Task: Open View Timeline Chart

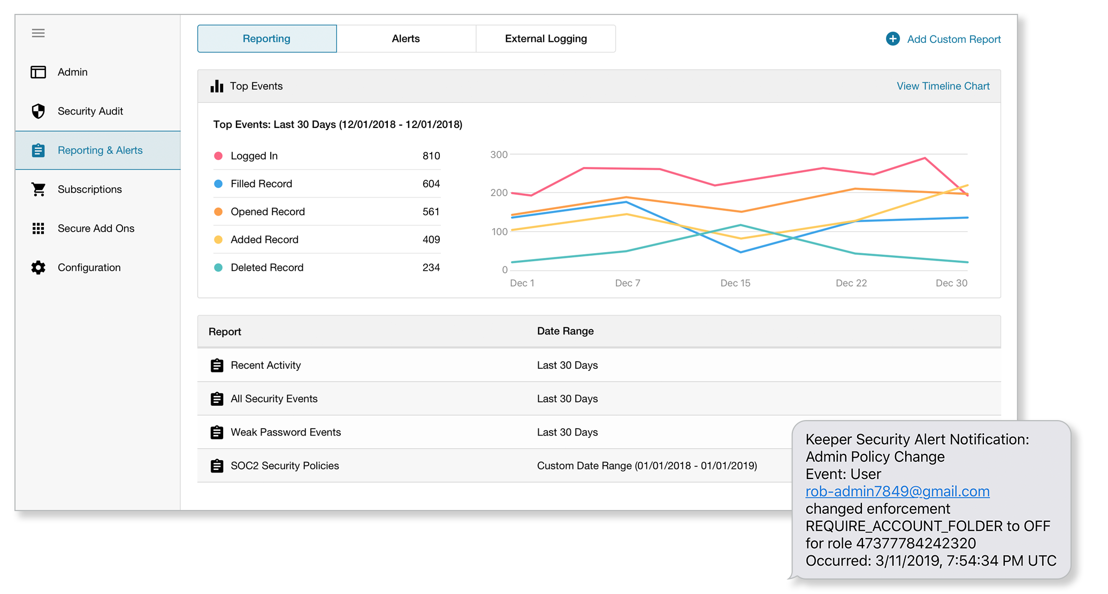Action: click(942, 86)
